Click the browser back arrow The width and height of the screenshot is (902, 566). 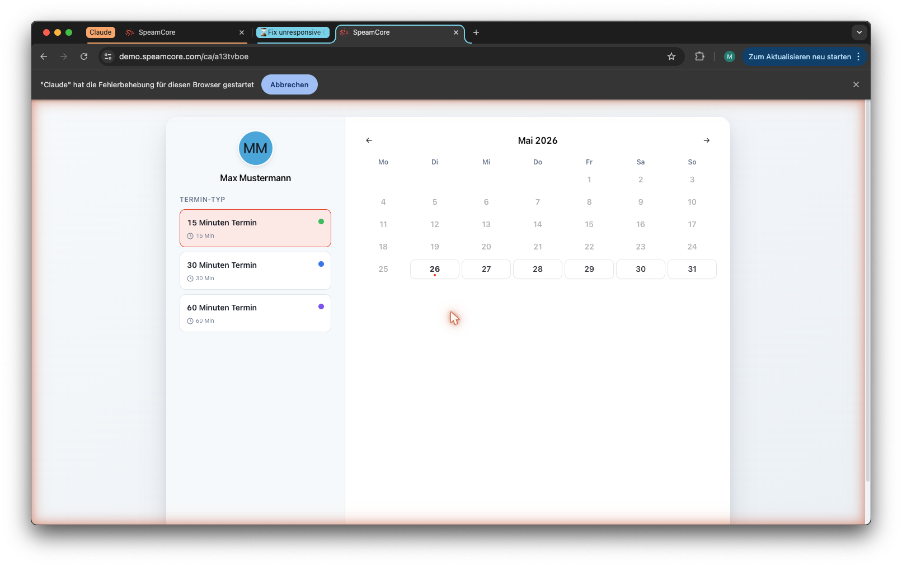tap(44, 56)
